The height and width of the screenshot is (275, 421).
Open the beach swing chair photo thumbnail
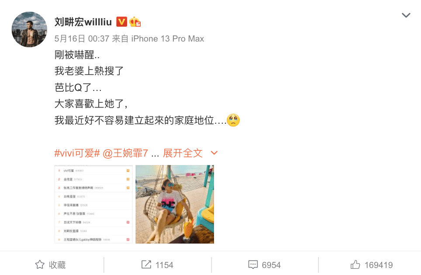[175, 204]
